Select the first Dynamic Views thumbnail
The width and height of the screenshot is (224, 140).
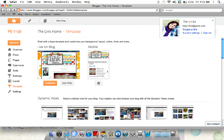coord(52,113)
